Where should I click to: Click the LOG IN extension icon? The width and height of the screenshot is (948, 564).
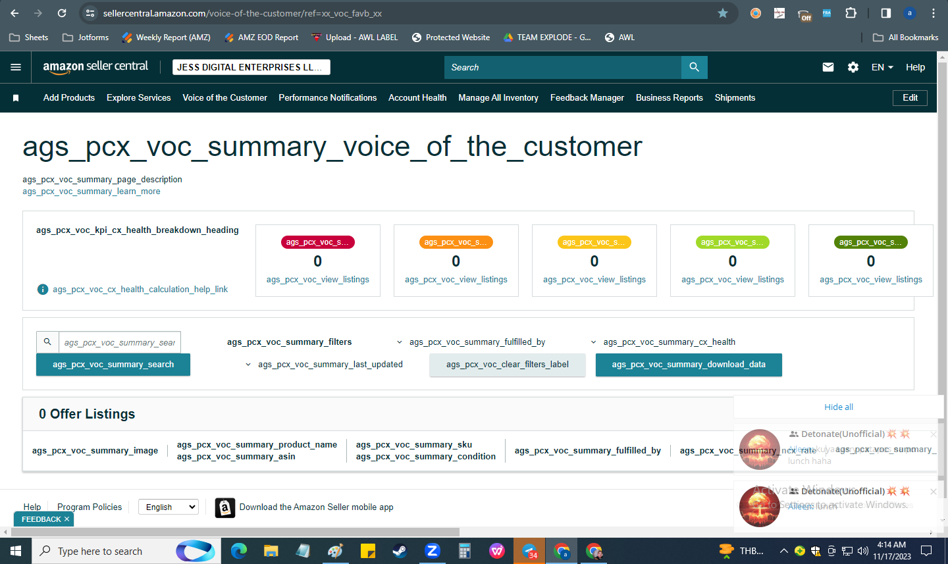click(779, 13)
